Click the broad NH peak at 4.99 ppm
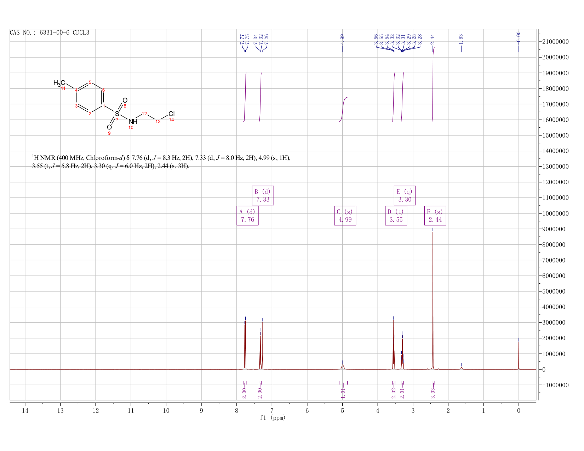Image resolution: width=584 pixels, height=451 pixels. (x=343, y=366)
